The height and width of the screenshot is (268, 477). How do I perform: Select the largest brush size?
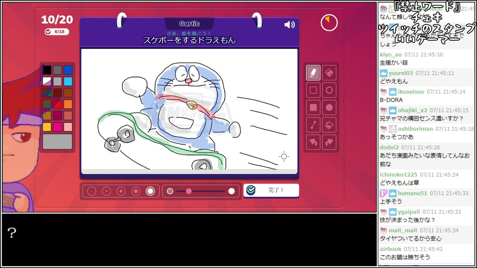click(x=150, y=191)
